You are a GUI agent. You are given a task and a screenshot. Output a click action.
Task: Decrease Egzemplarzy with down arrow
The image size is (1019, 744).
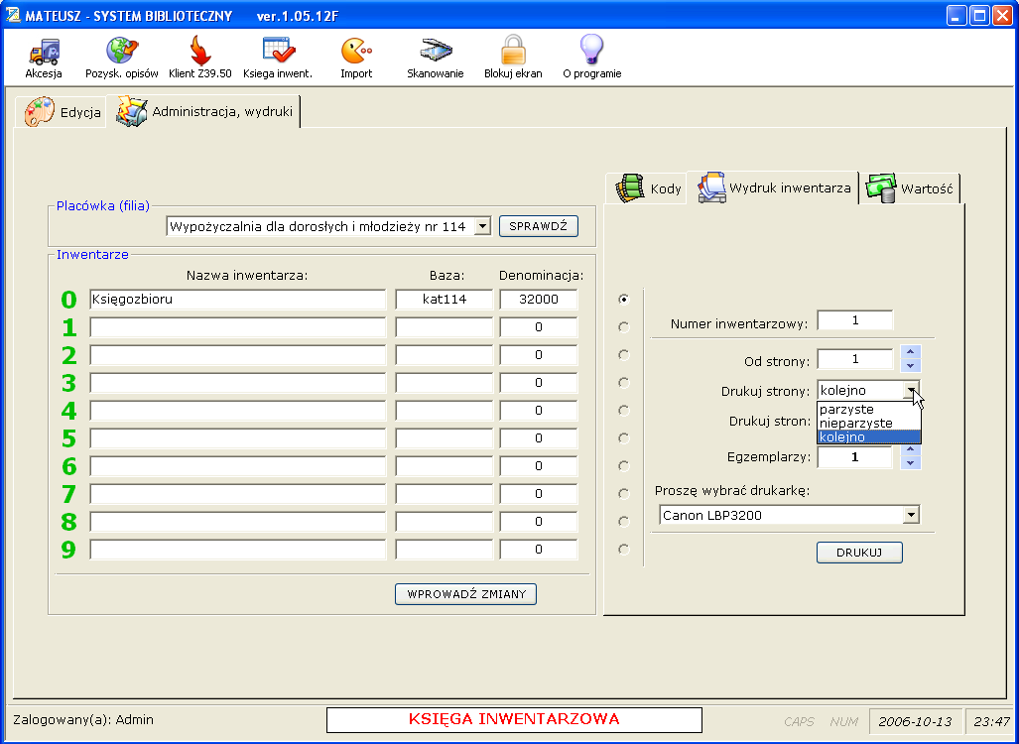(911, 462)
